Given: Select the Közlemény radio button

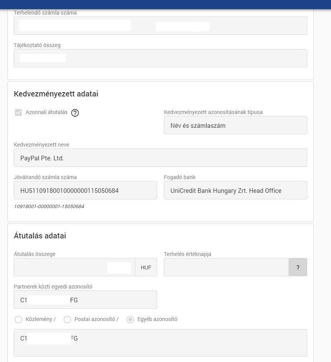Looking at the screenshot, I should click(x=18, y=320).
